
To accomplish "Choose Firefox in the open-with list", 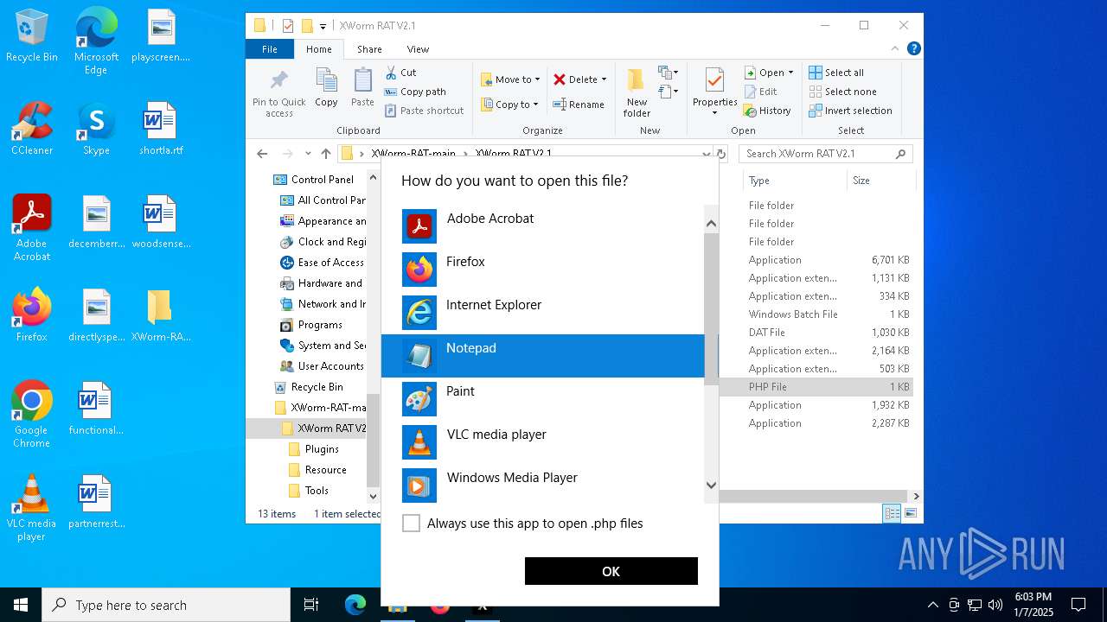I will point(543,270).
